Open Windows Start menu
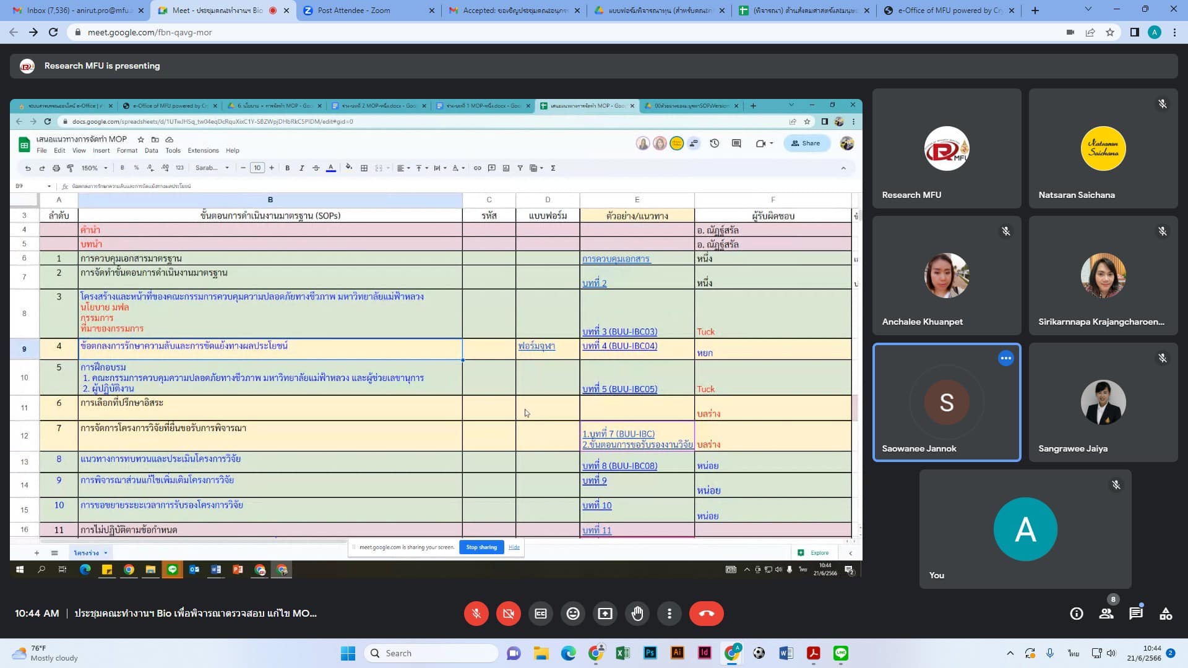Image resolution: width=1188 pixels, height=668 pixels. 348,653
